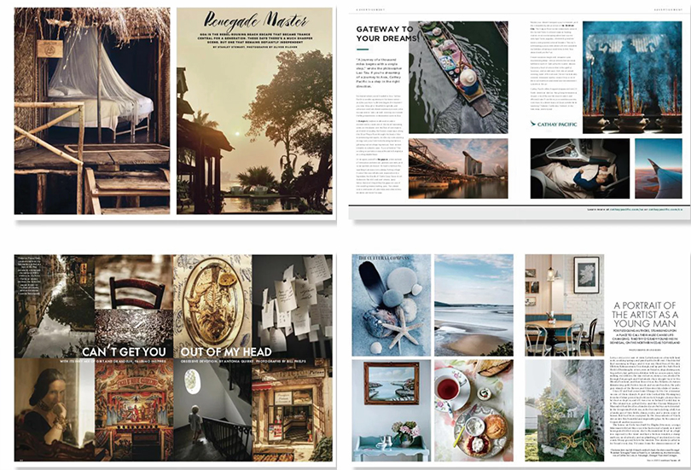This screenshot has height=470, width=691.
Task: Click the sleeping airline passenger photo
Action: [x=578, y=168]
